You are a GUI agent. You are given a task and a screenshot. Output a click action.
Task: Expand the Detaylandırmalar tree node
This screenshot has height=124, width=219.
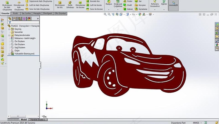[9, 35]
